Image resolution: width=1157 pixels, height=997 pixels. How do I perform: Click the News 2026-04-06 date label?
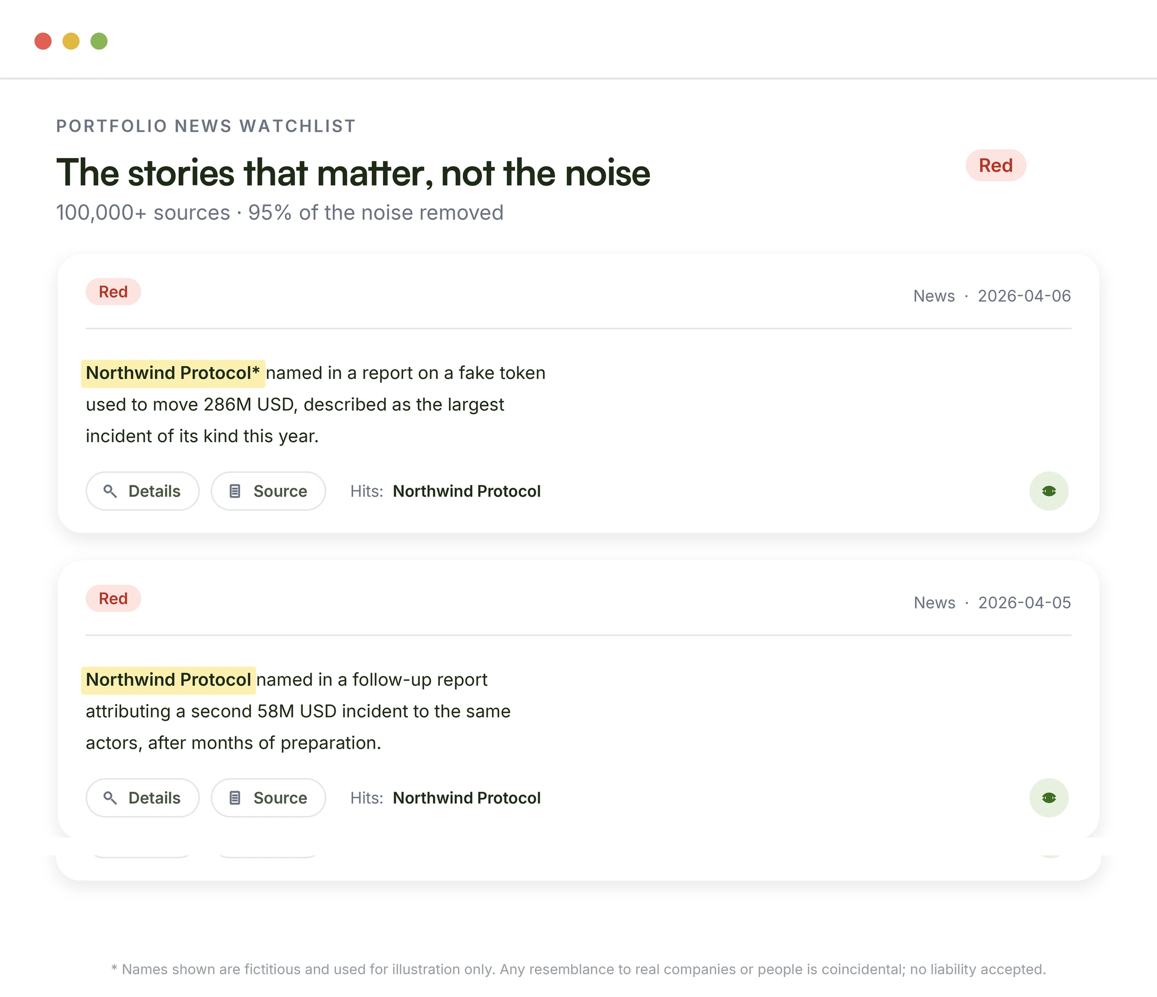point(992,296)
